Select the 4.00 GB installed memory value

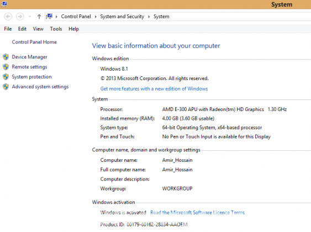click(188, 118)
